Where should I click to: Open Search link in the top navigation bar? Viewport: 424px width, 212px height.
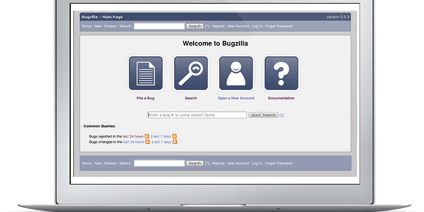125,26
